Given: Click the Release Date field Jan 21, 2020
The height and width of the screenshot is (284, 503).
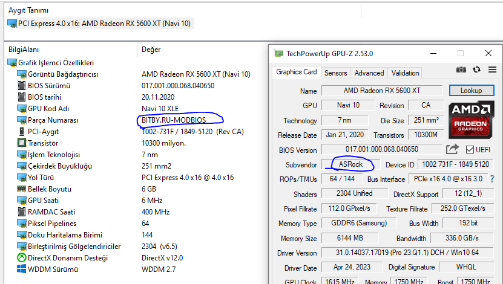Looking at the screenshot, I should tap(345, 135).
